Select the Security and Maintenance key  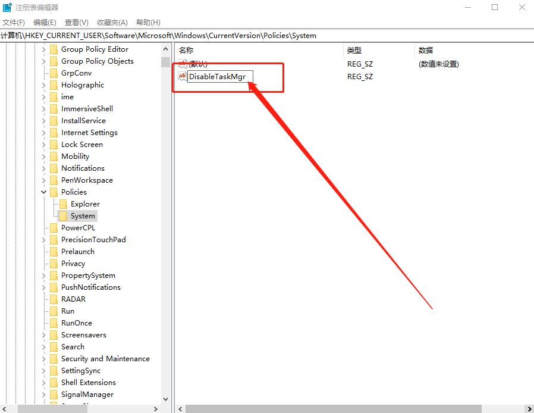tap(105, 359)
